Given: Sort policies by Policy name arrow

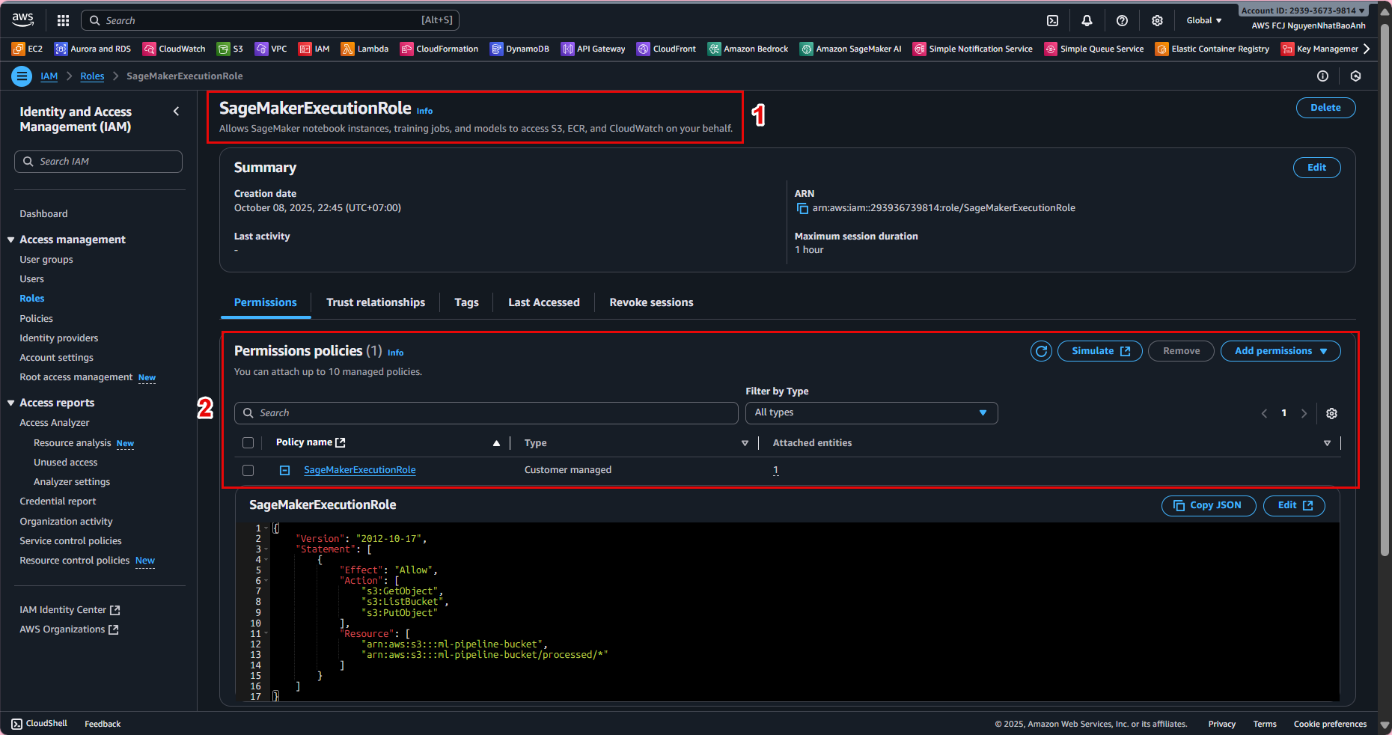Looking at the screenshot, I should (496, 443).
